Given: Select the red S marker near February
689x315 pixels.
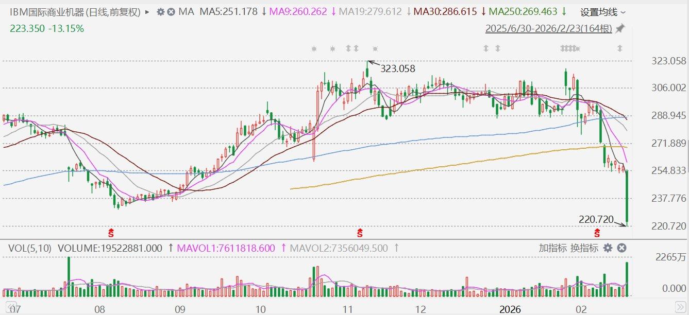Looking at the screenshot, I should coord(597,232).
